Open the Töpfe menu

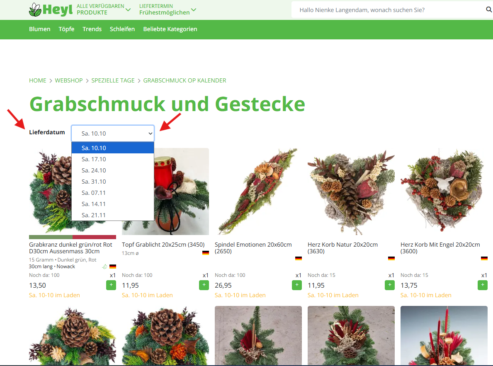click(66, 29)
